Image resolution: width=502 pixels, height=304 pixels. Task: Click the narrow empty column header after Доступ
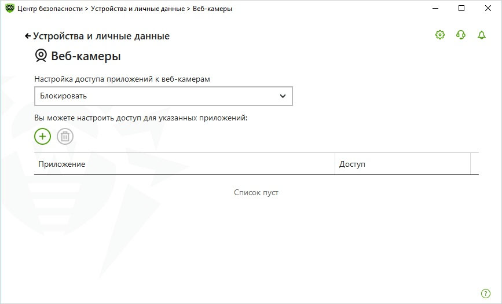[475, 164]
